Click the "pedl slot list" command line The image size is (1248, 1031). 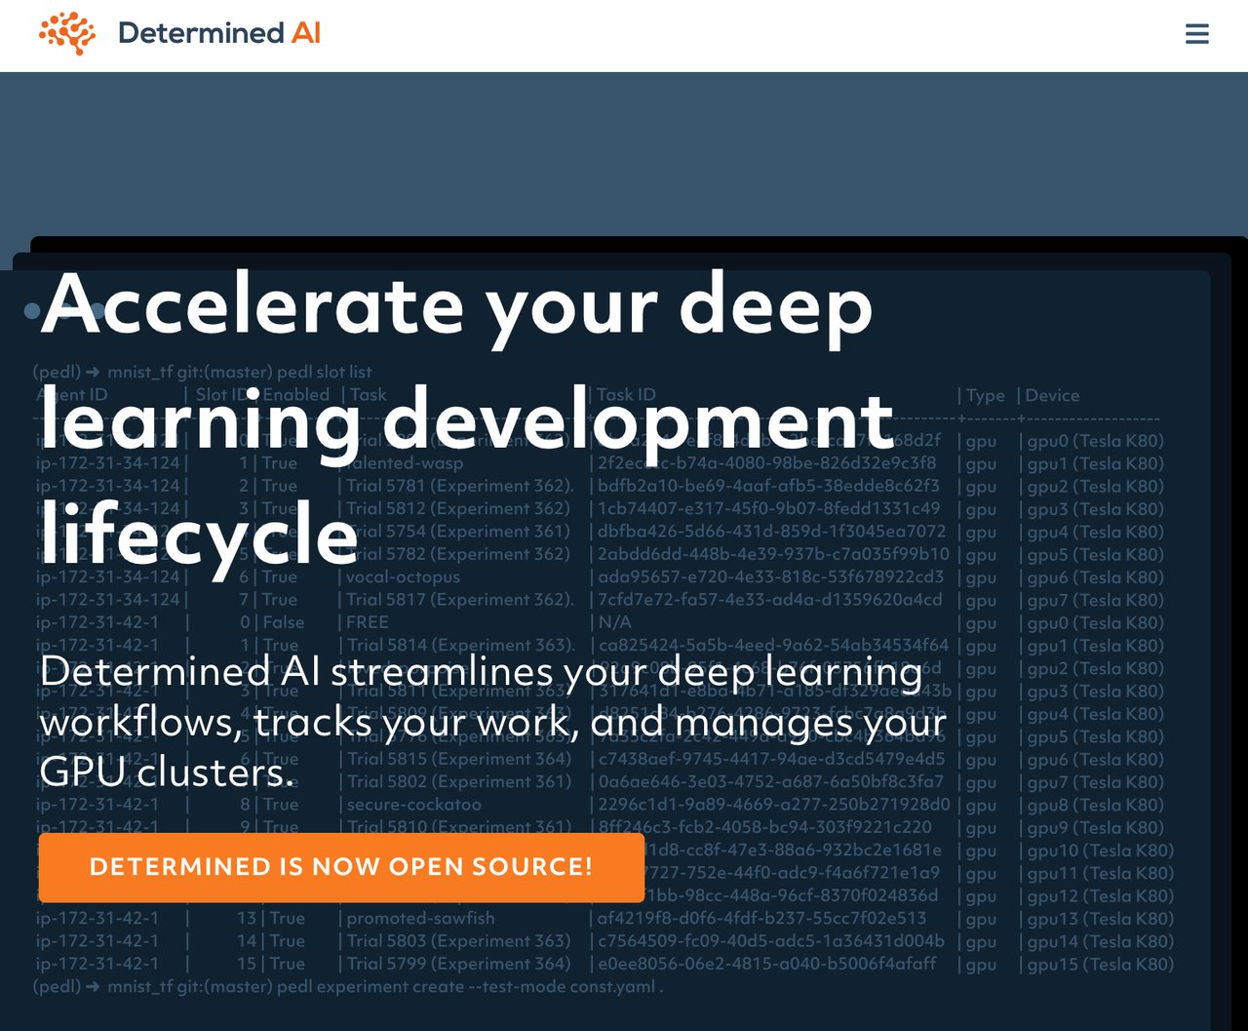[x=203, y=372]
